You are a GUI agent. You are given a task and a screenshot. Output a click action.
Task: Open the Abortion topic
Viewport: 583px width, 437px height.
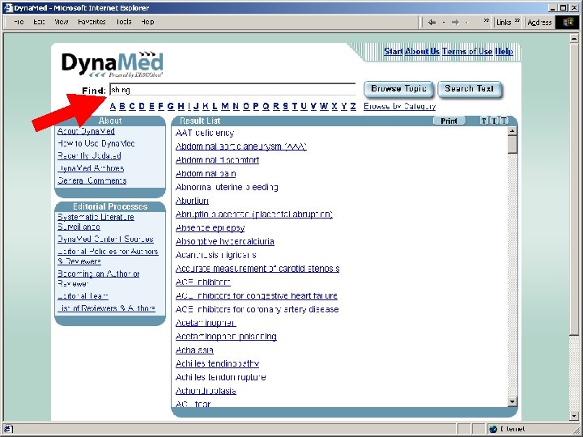pos(192,201)
